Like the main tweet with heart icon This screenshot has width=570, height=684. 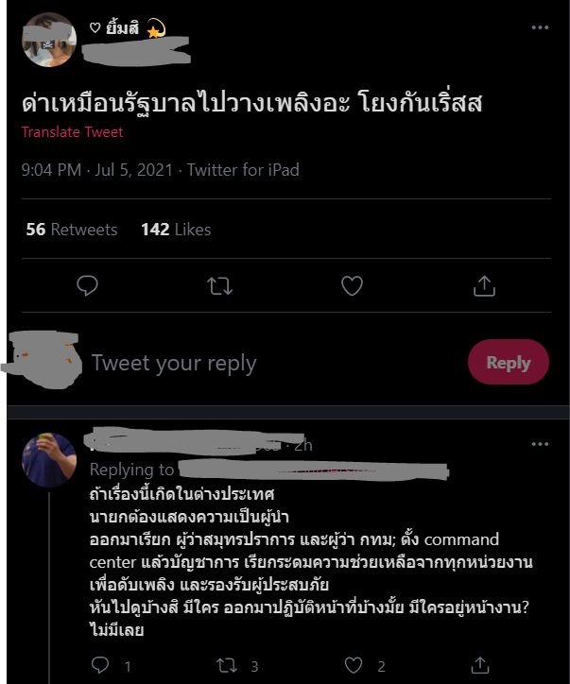352,285
